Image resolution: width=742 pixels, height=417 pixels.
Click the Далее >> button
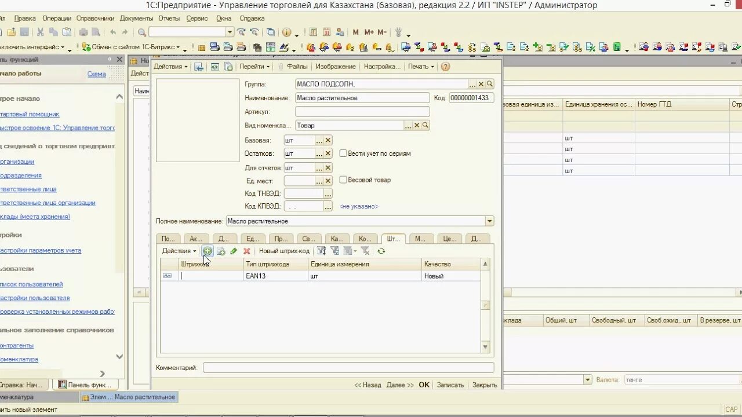click(x=400, y=385)
